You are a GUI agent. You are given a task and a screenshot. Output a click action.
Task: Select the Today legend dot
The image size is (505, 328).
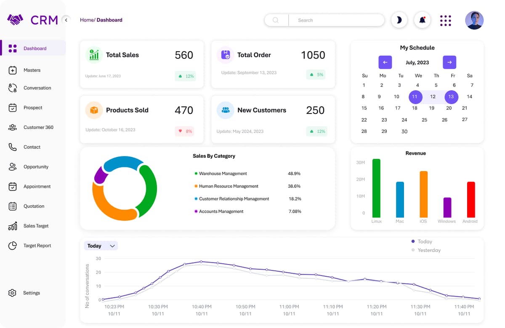coord(413,241)
